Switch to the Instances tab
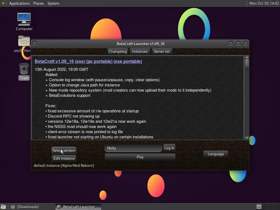The width and height of the screenshot is (280, 210). coord(140,51)
